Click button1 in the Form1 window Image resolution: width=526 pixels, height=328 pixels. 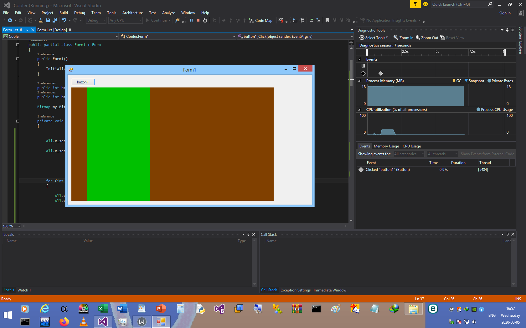[x=83, y=82]
